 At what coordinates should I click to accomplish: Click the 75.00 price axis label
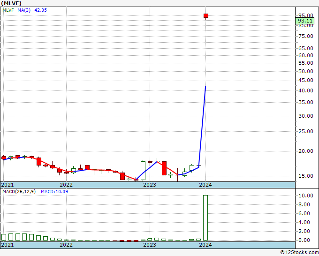tap(306, 36)
